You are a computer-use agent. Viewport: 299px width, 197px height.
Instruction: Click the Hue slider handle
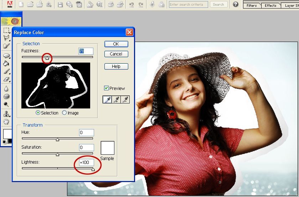pos(57,139)
